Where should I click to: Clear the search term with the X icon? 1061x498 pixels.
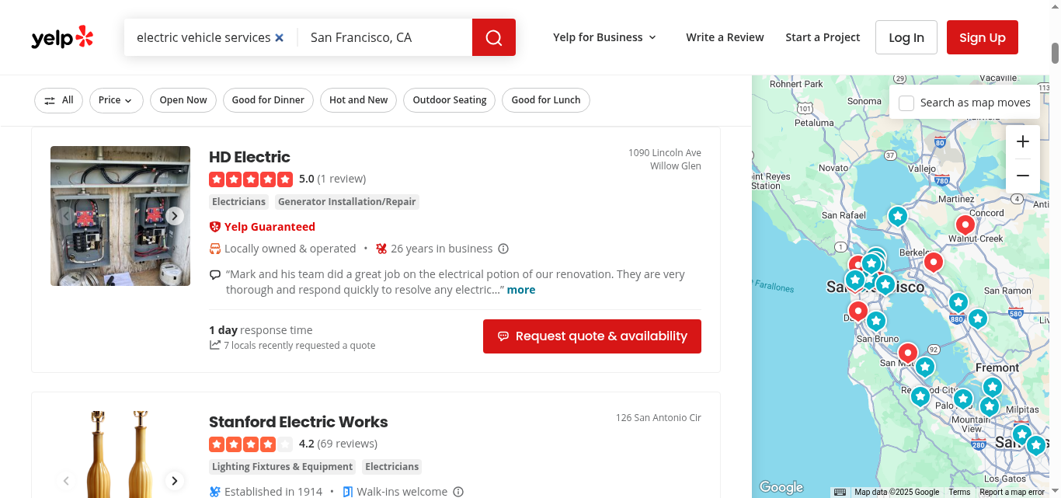point(280,37)
